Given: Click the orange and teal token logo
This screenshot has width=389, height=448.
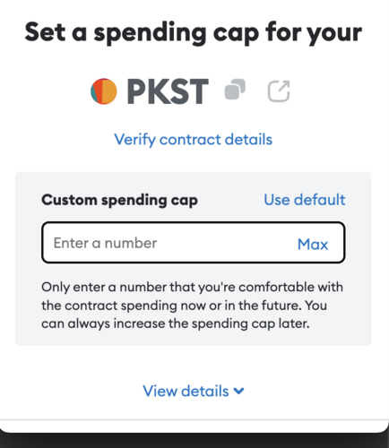Looking at the screenshot, I should coord(103,91).
